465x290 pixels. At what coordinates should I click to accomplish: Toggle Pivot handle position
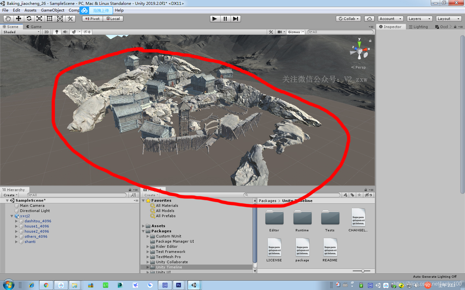tap(92, 19)
